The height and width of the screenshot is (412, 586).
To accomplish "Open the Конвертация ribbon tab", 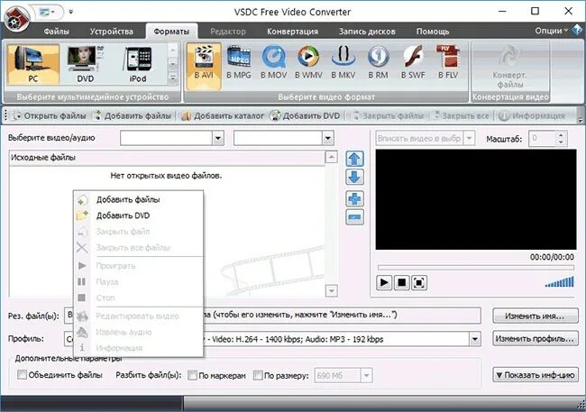I will click(292, 32).
